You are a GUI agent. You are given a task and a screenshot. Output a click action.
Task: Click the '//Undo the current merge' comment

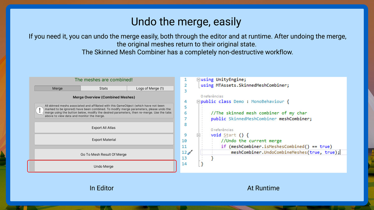pyautogui.click(x=251, y=141)
